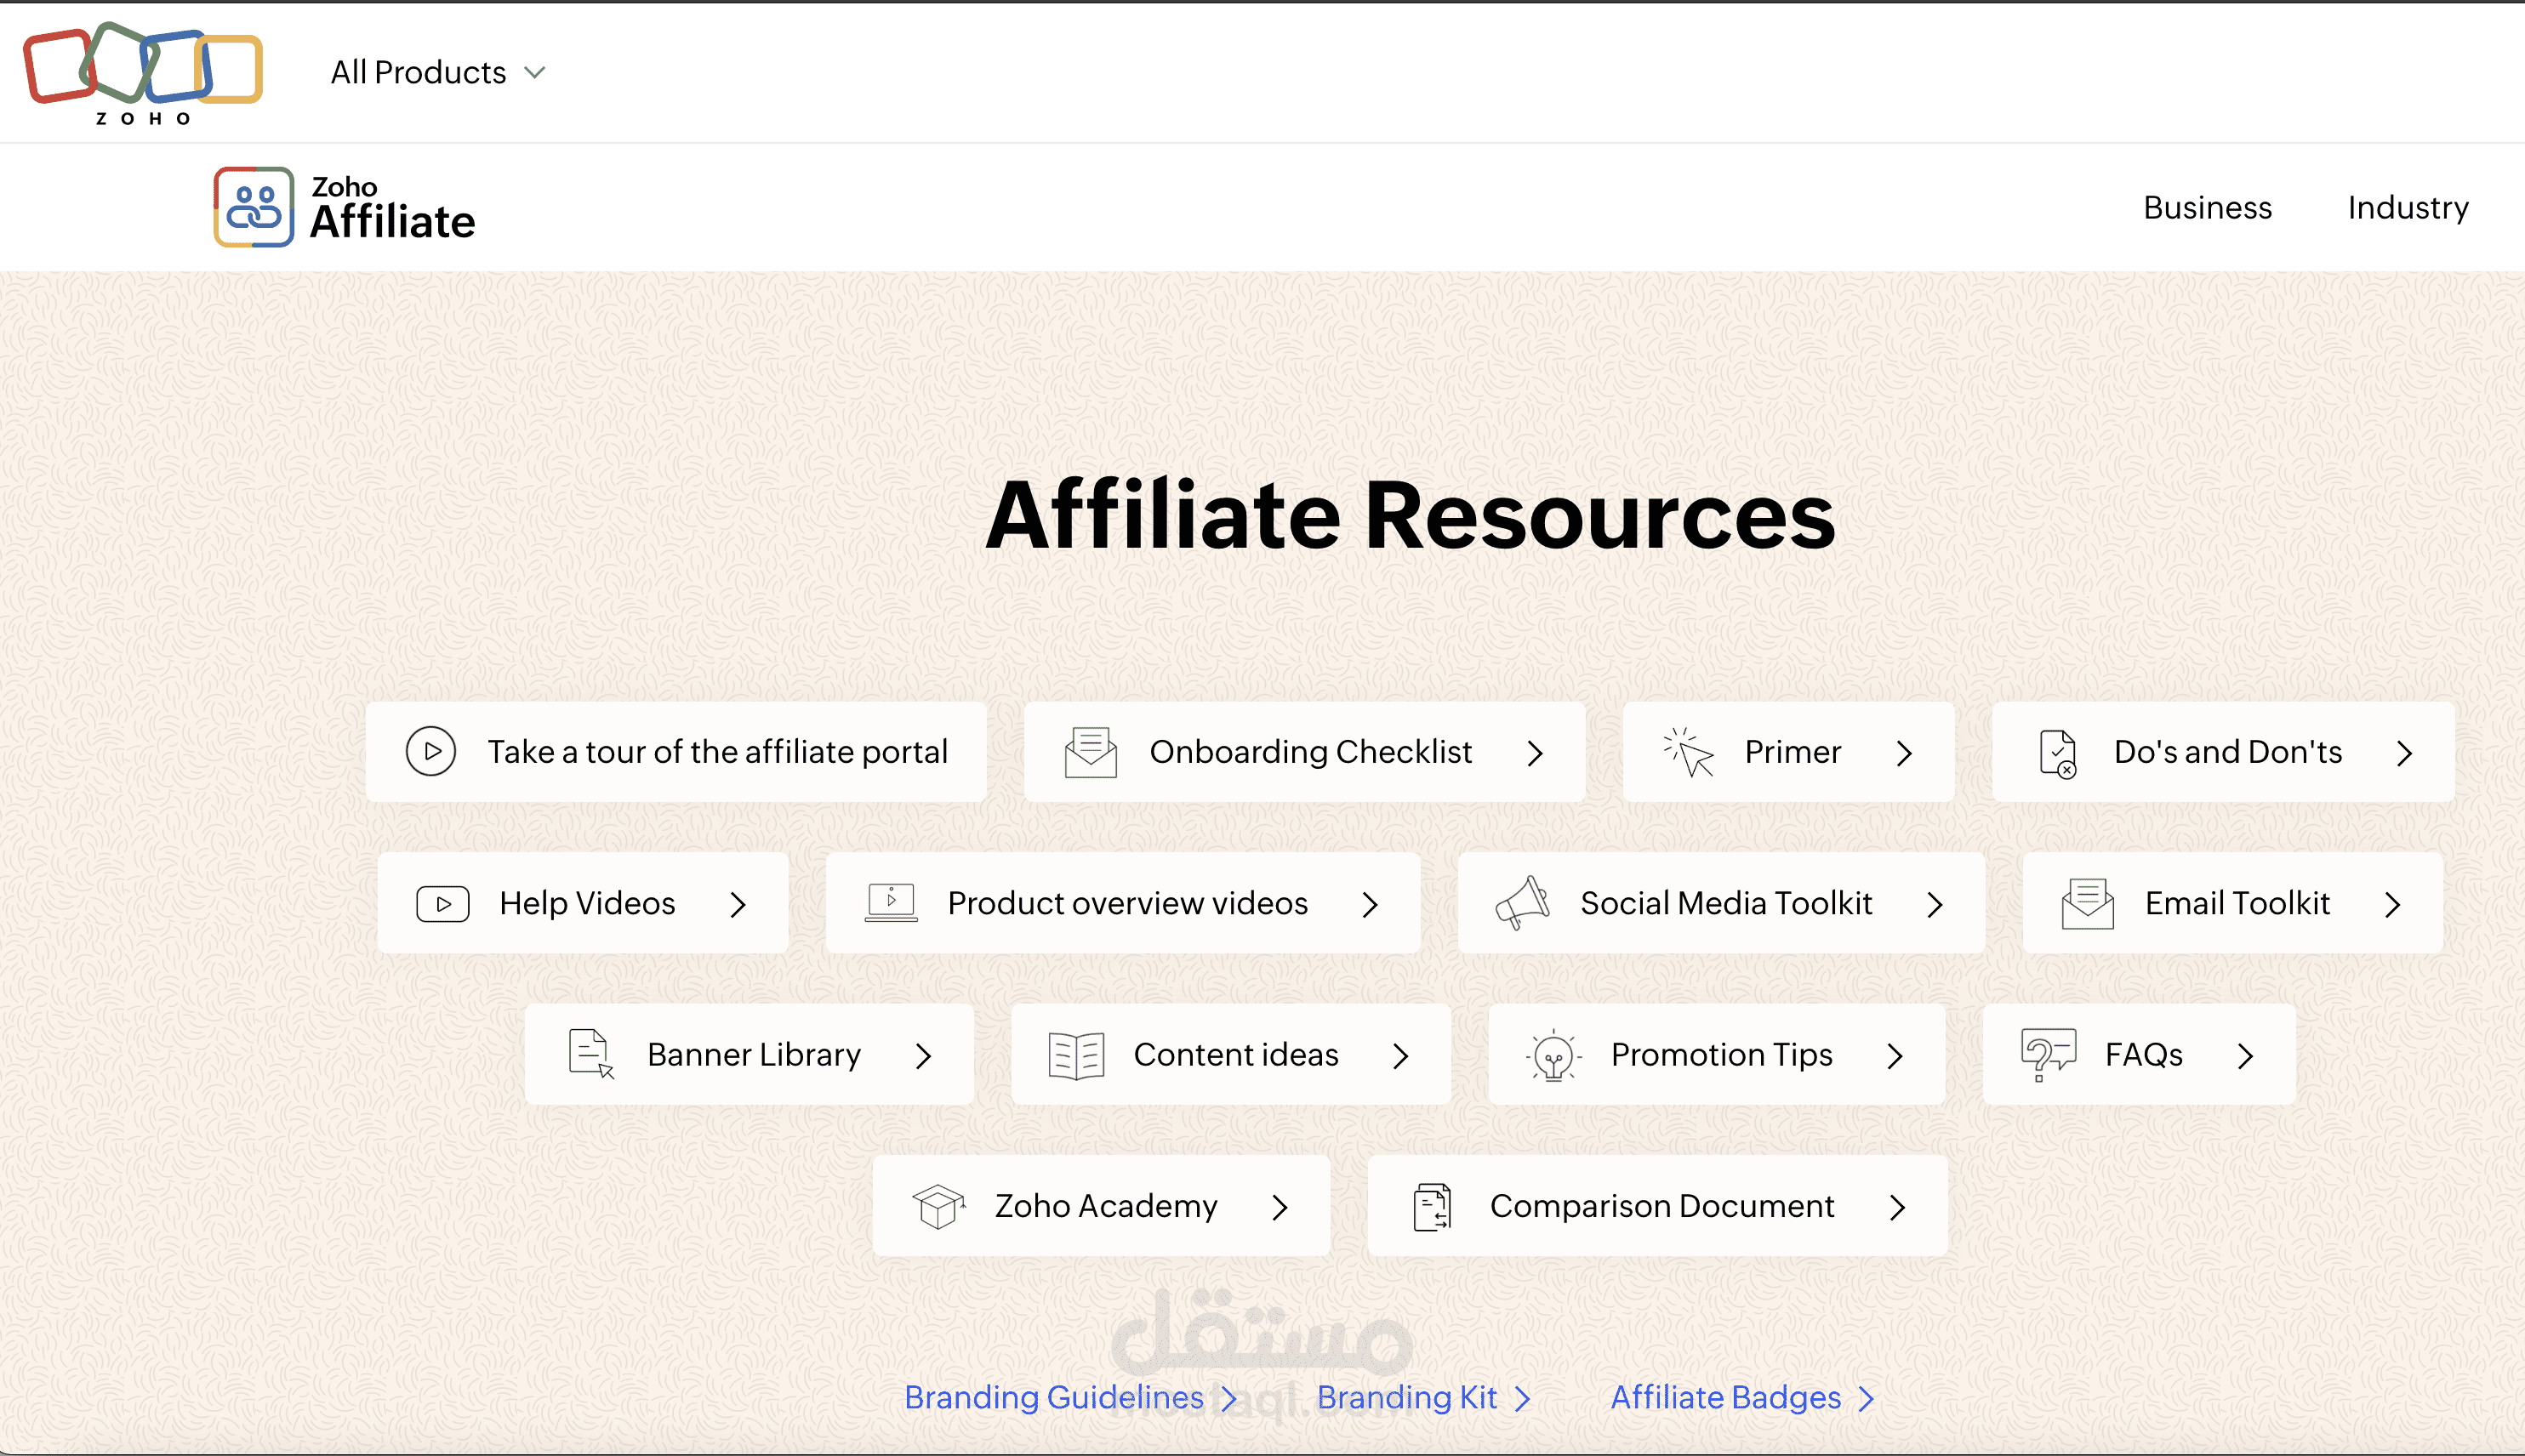The image size is (2525, 1456).
Task: Open the Business menu item
Action: [x=2208, y=207]
